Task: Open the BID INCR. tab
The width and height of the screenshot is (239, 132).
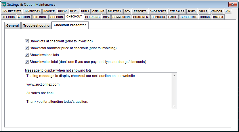Action: (x=40, y=17)
